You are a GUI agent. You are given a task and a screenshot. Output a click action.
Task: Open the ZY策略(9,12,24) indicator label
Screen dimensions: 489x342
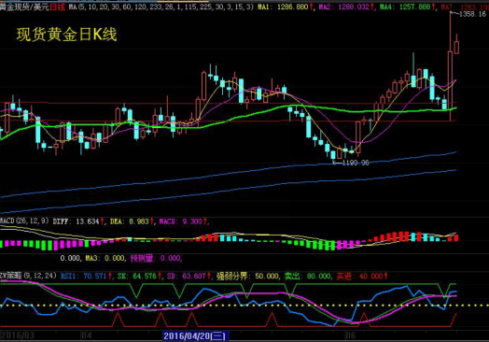[x=28, y=276]
